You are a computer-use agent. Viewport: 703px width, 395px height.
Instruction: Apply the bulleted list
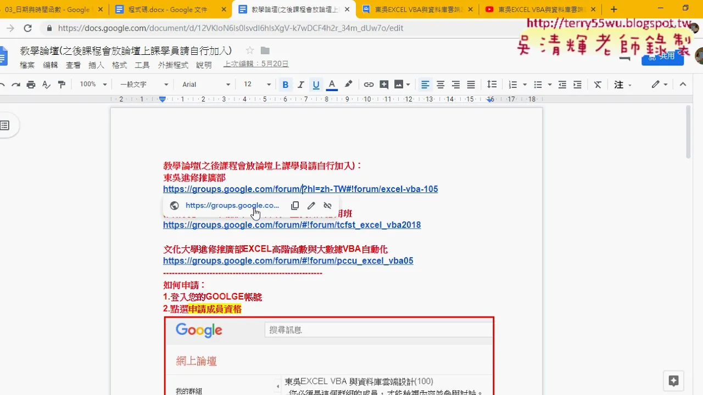[x=538, y=84]
